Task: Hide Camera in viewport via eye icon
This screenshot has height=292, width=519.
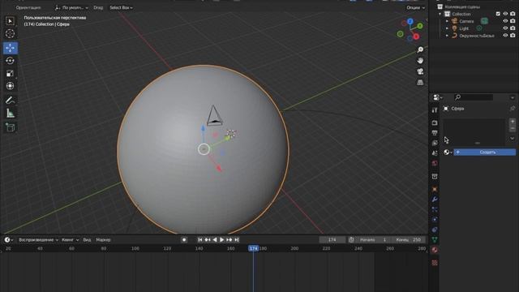Action: 505,21
